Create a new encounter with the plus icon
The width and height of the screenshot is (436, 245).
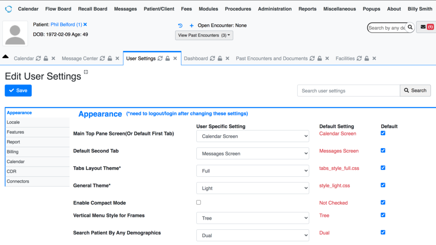pyautogui.click(x=191, y=25)
